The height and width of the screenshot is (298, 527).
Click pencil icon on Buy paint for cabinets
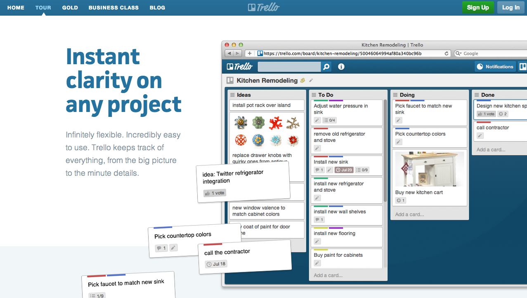click(317, 263)
